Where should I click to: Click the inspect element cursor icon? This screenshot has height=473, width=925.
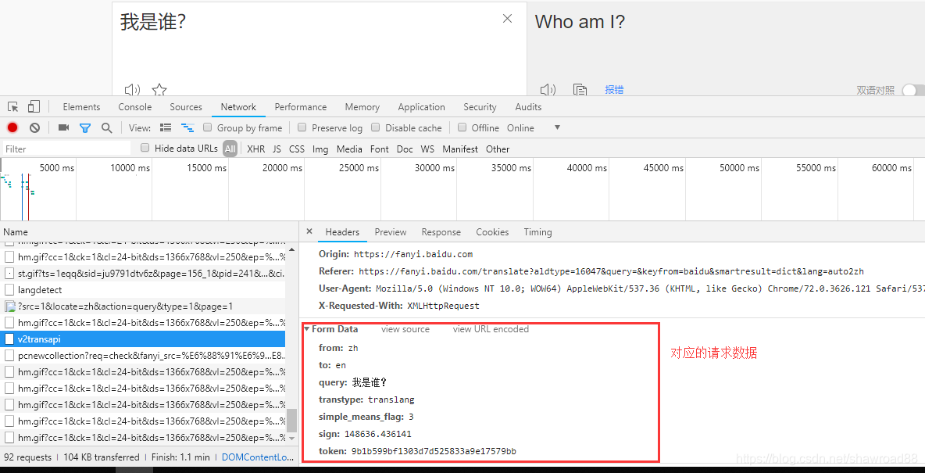pos(13,107)
